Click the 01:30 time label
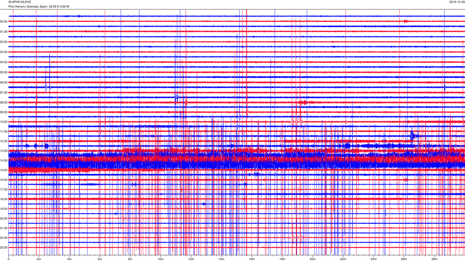The image size is (465, 261). [x=4, y=32]
